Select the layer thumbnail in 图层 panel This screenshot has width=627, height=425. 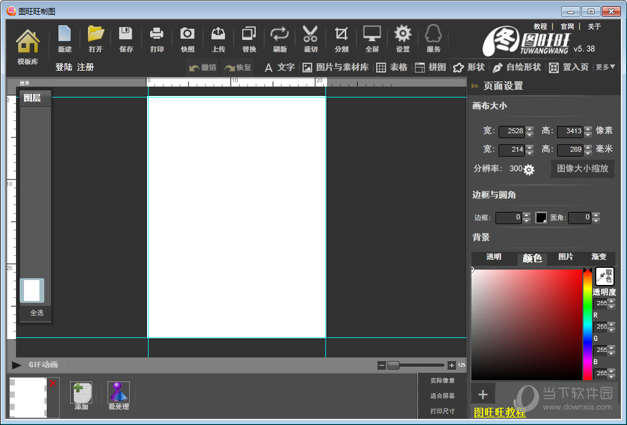click(32, 290)
